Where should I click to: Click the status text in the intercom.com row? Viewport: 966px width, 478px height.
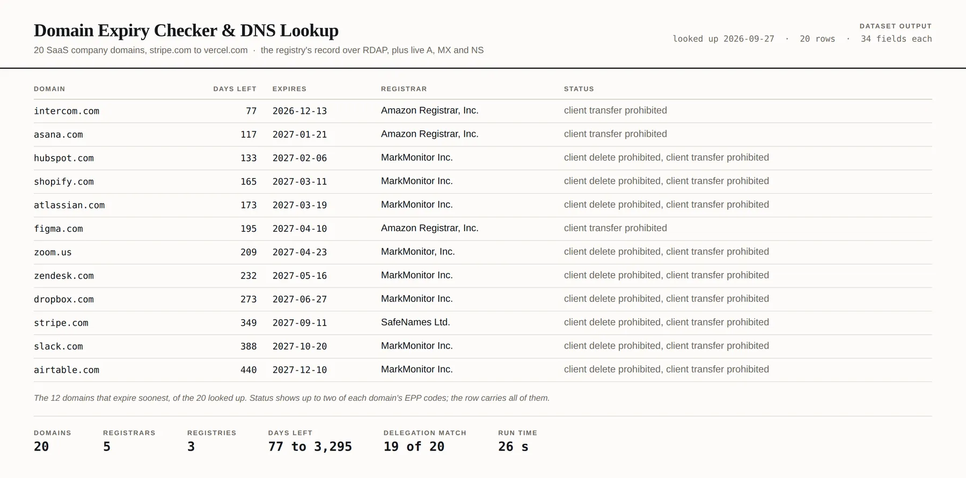coord(616,111)
